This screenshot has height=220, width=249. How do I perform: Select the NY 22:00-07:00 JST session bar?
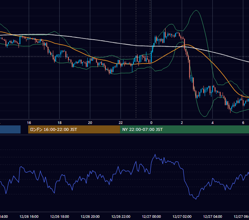tap(184, 129)
